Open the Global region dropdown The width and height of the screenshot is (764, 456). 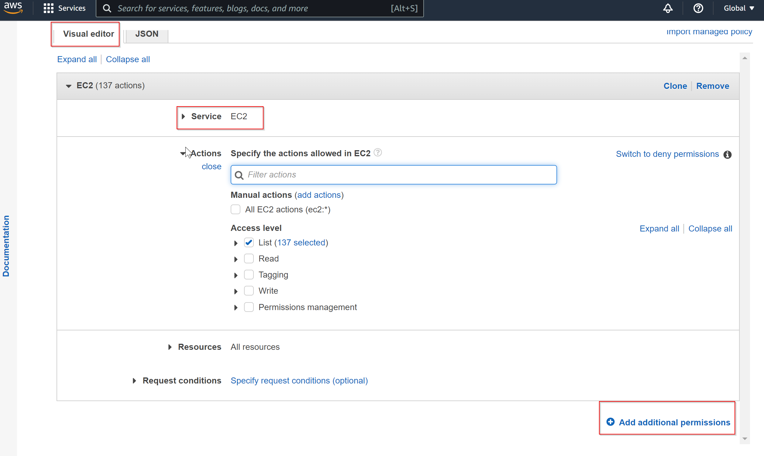point(738,8)
